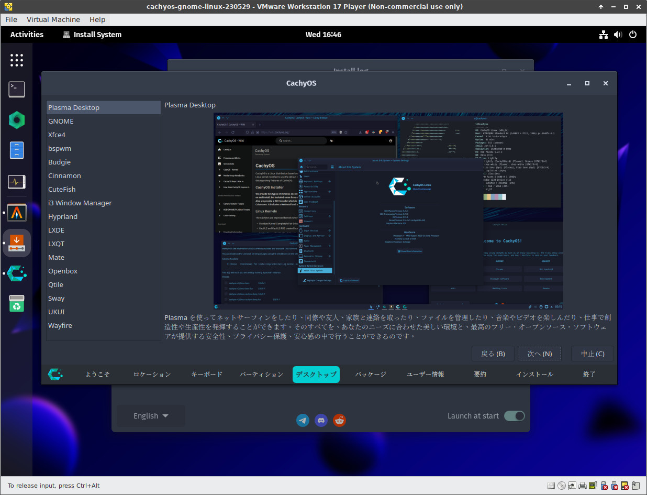This screenshot has width=647, height=495.
Task: Click the VMware CD/DVD drive status icon
Action: point(562,486)
